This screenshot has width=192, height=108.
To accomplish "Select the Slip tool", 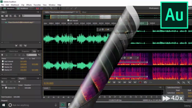I will tap(55, 8).
